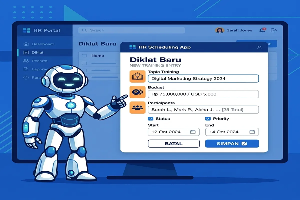
Task: Click the Sarah Jones username
Action: click(239, 30)
